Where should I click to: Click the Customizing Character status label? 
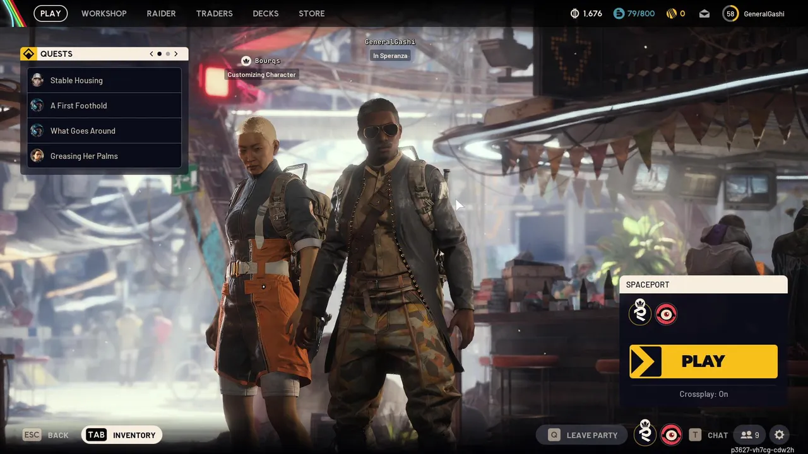click(x=261, y=74)
